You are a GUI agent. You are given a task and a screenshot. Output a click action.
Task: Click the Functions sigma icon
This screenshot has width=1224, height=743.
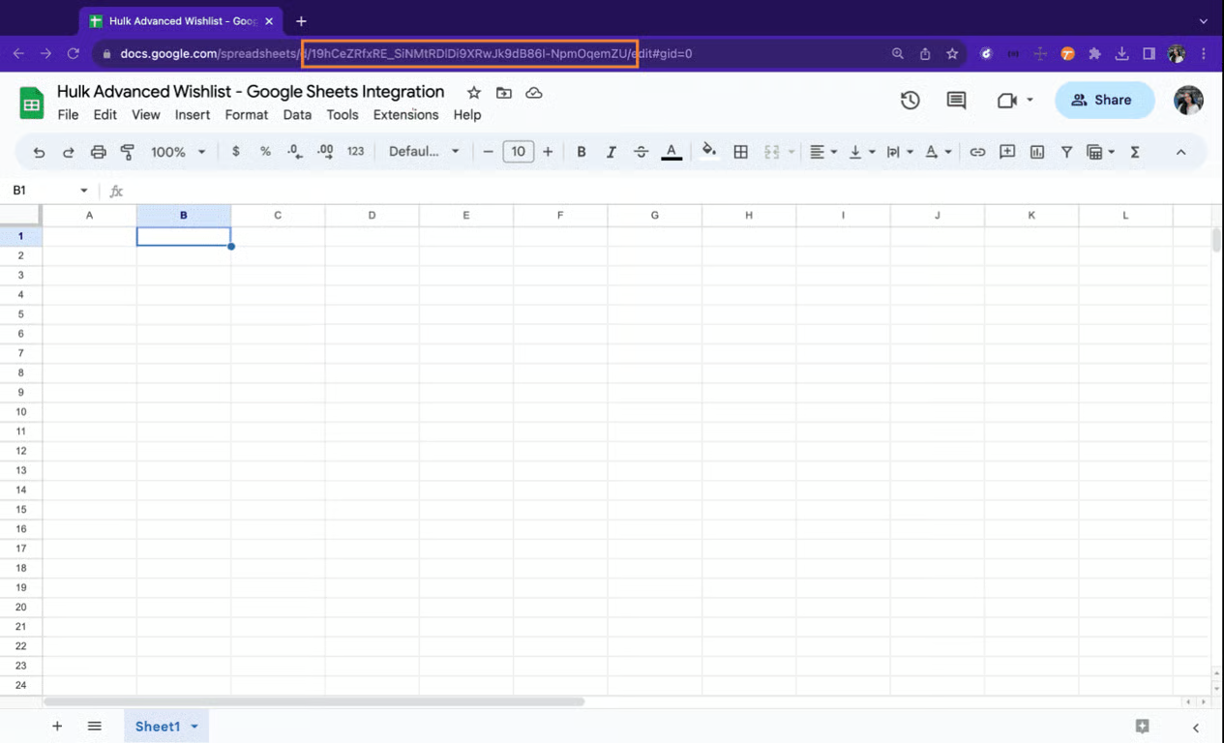pos(1135,152)
